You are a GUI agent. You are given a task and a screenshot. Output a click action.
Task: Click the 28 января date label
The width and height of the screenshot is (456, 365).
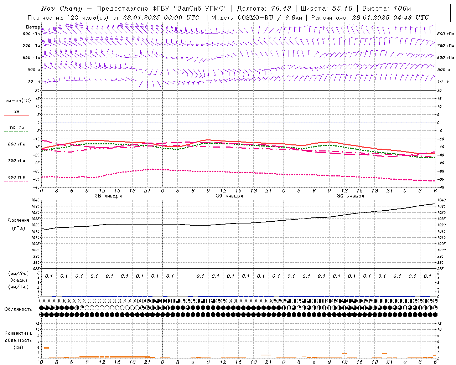[108, 196]
